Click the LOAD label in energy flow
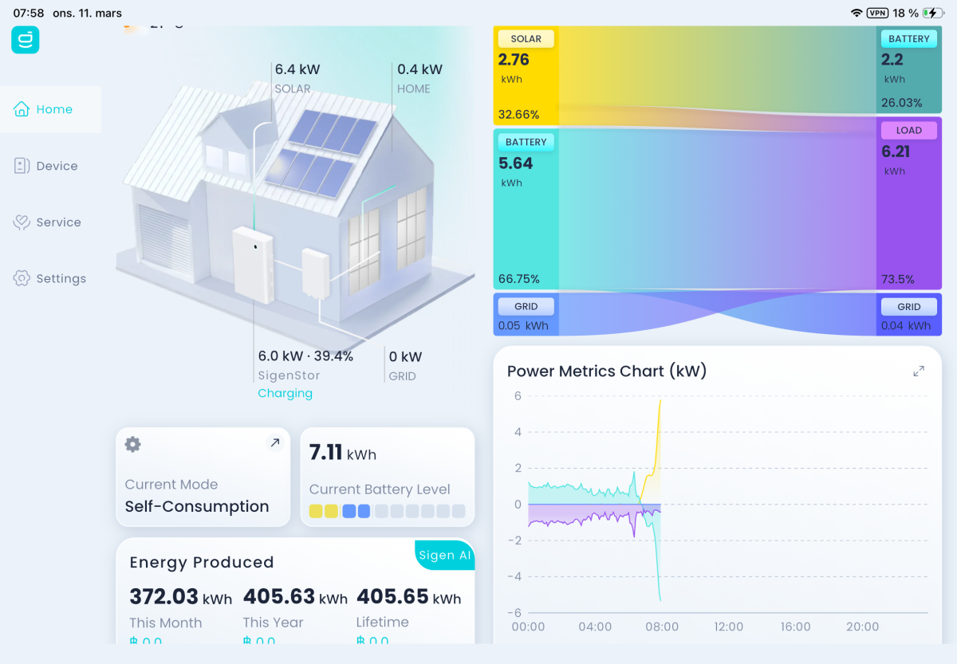957x664 pixels. coord(908,130)
